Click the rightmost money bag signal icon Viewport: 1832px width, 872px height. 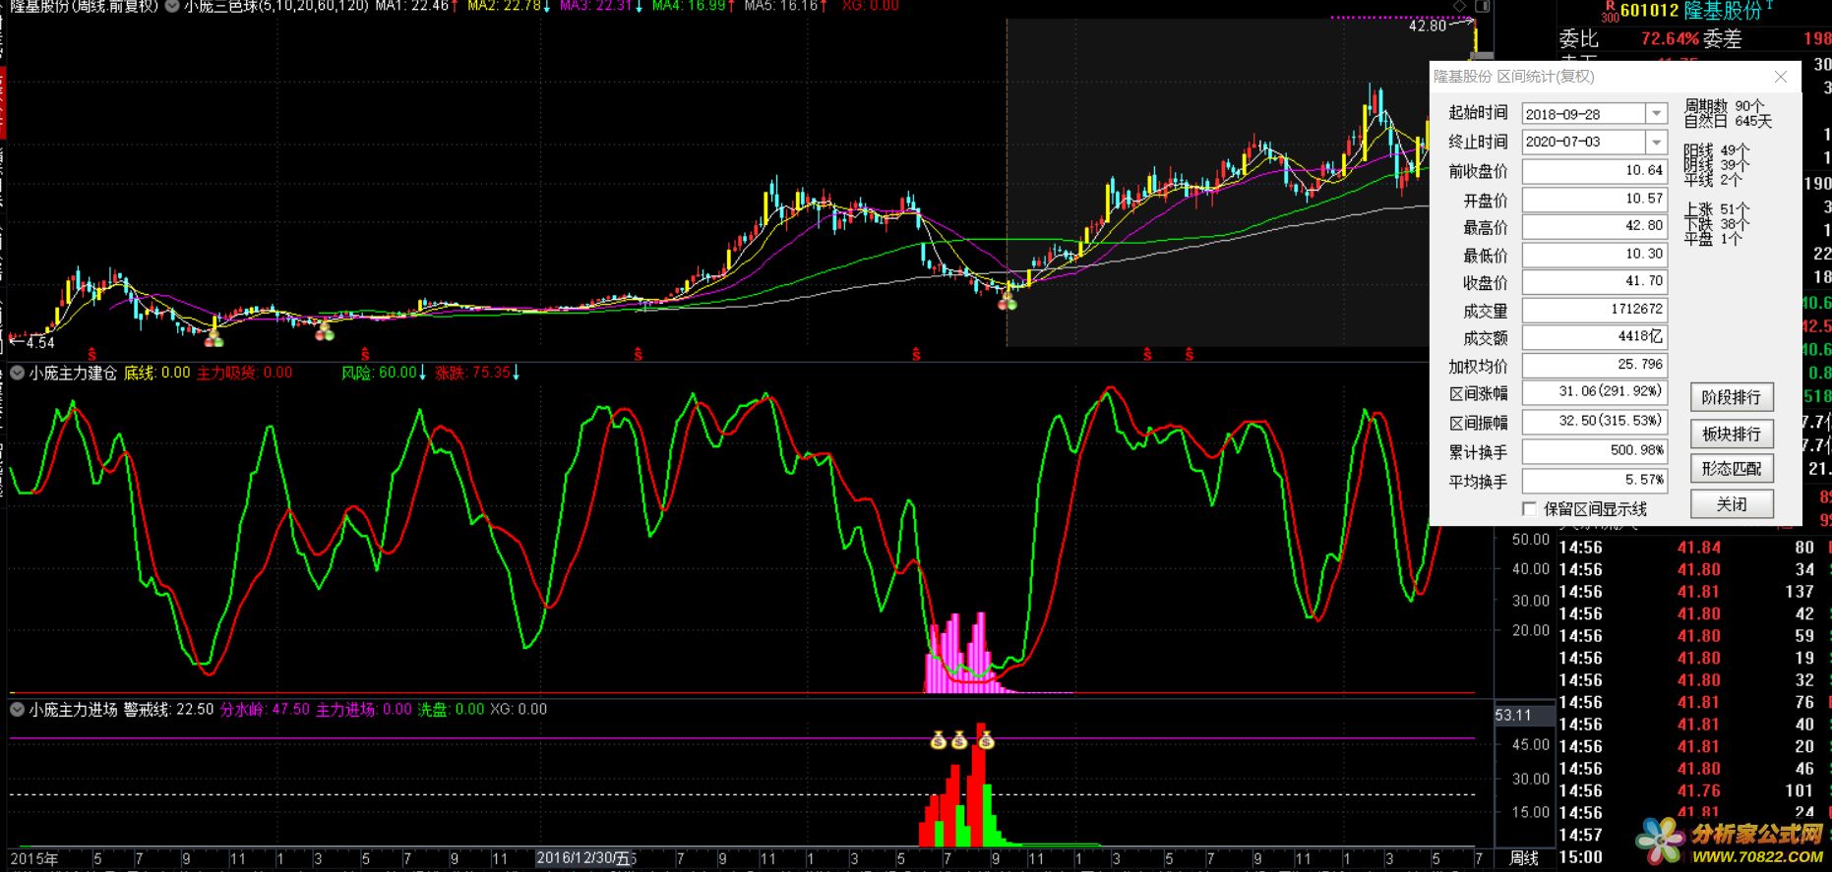click(x=986, y=740)
